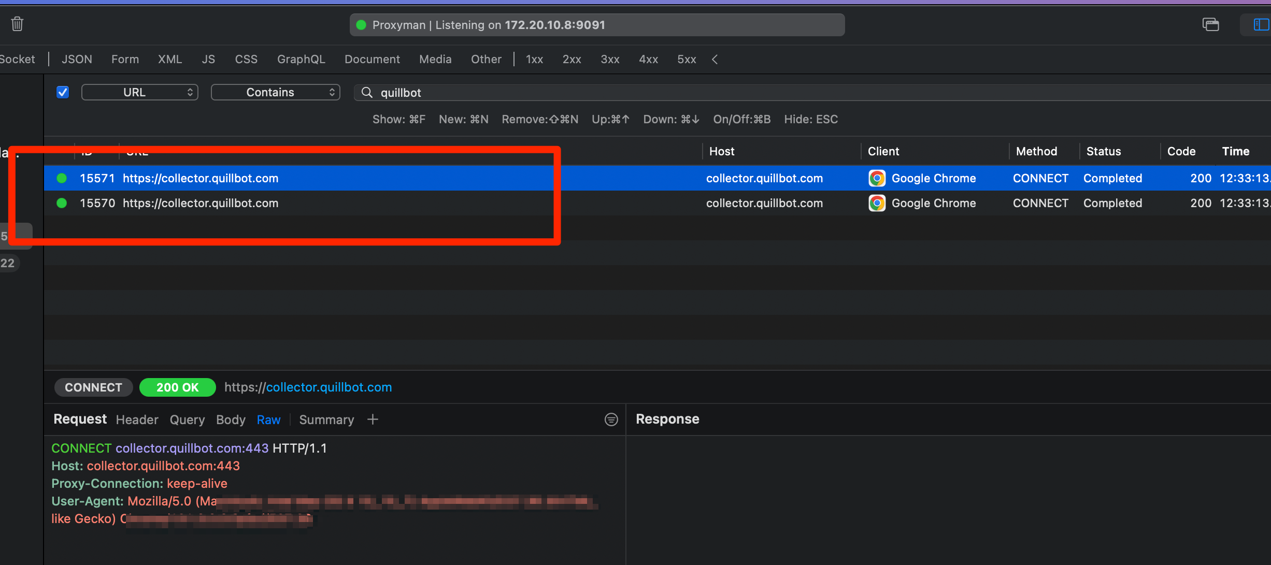The height and width of the screenshot is (565, 1271).
Task: Open the Contains condition dropdown
Action: [x=275, y=92]
